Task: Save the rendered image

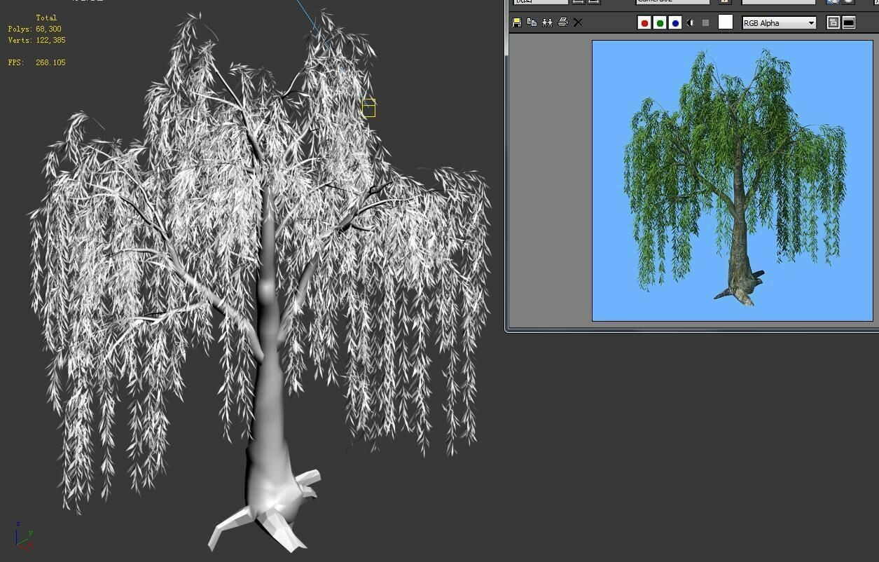Action: 517,22
